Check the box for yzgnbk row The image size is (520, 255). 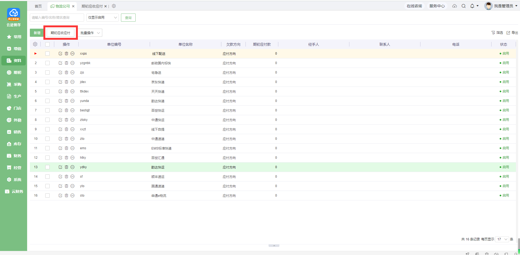coord(47,63)
